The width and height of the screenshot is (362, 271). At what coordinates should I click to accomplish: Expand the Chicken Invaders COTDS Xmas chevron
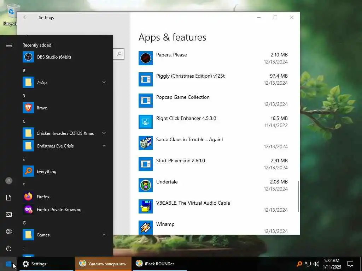(104, 133)
